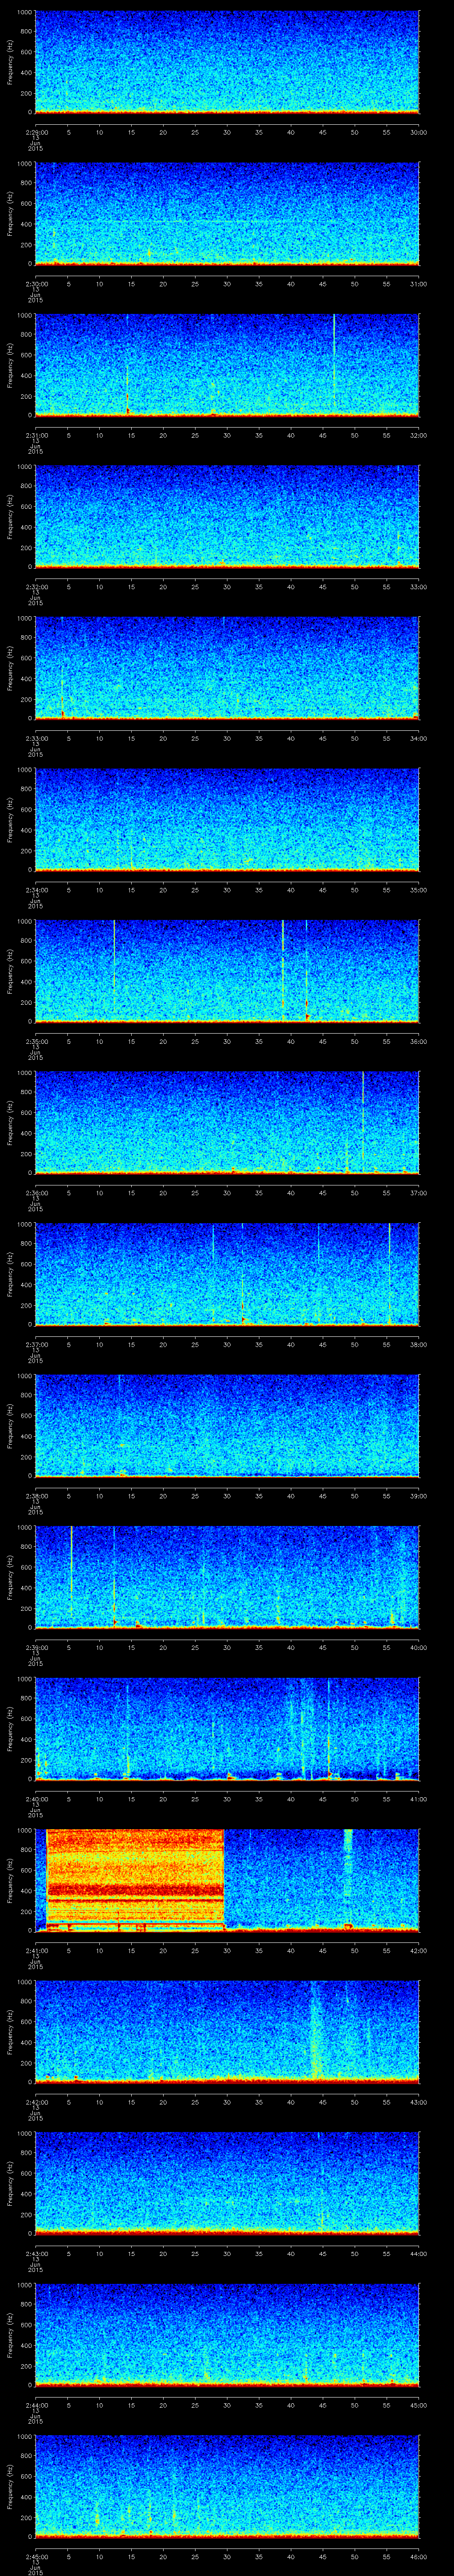Open the 2:34:00 spectrogram panel
Viewport: 454px width, 2576px height.
point(227,819)
